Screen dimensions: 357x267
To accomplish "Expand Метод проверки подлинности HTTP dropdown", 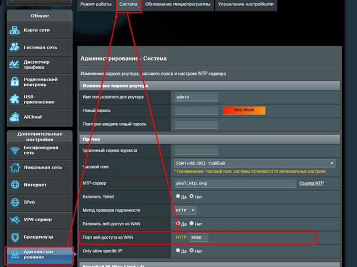I will pyautogui.click(x=185, y=210).
